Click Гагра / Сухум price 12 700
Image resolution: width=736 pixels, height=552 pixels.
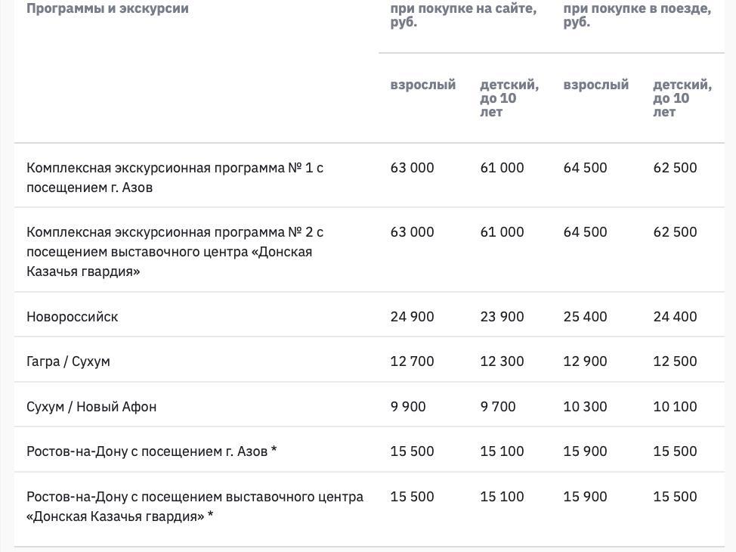click(x=412, y=361)
